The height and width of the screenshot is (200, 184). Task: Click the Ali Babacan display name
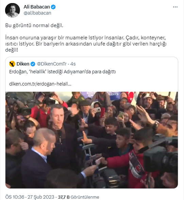37,7
